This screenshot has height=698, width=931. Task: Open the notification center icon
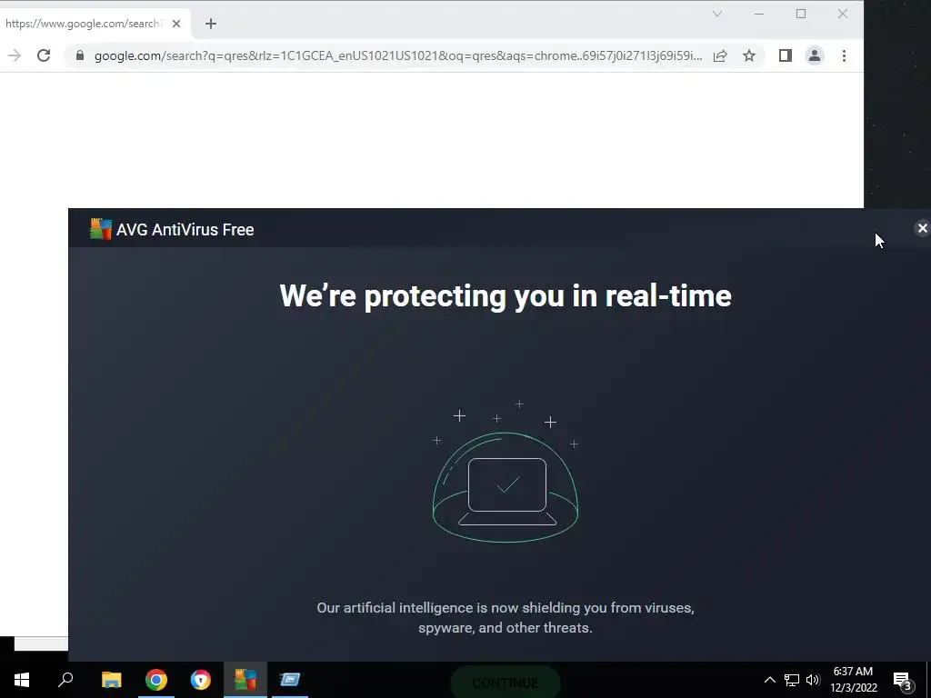tap(903, 681)
